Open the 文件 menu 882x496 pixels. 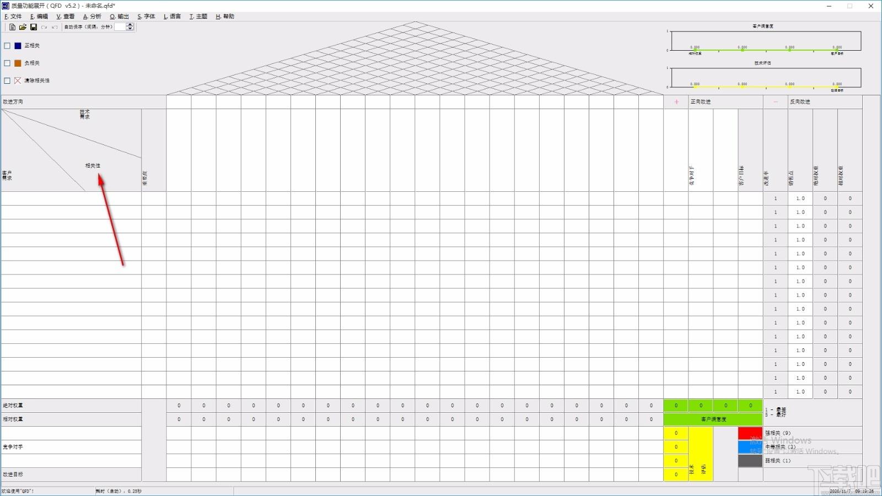pos(13,17)
